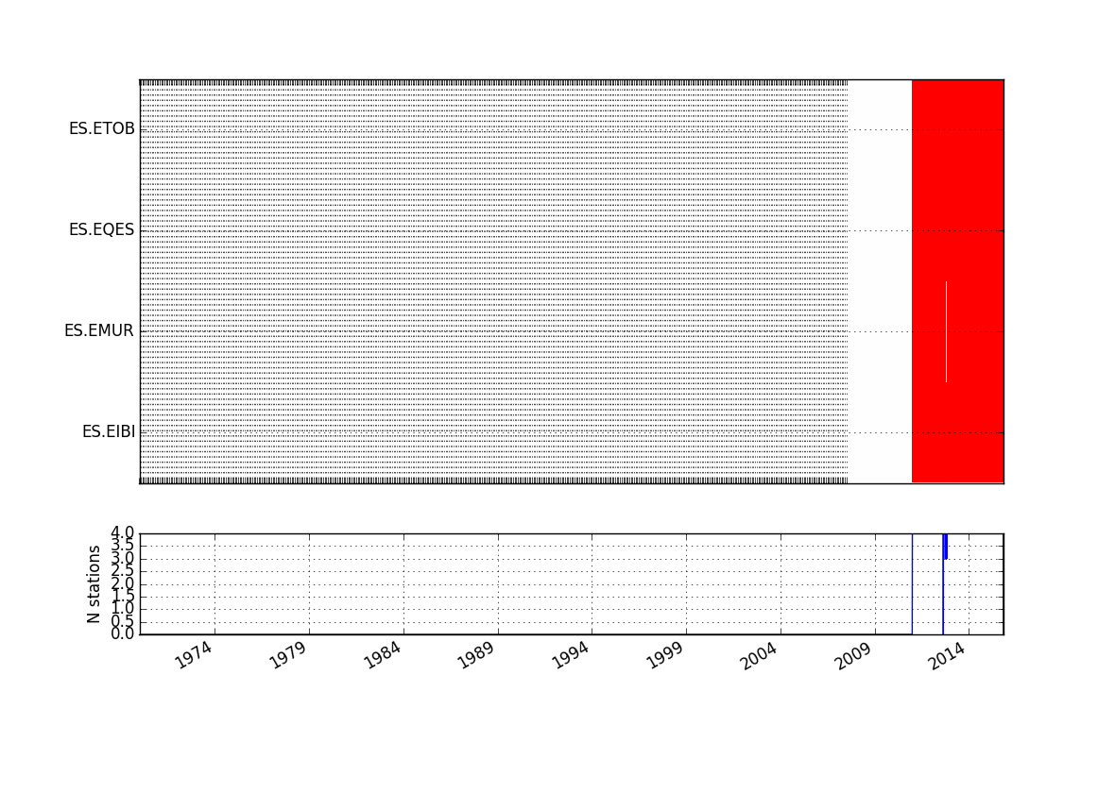This screenshot has height=793, width=1115.
Task: Click the 1994 year tick label
Action: [x=573, y=655]
